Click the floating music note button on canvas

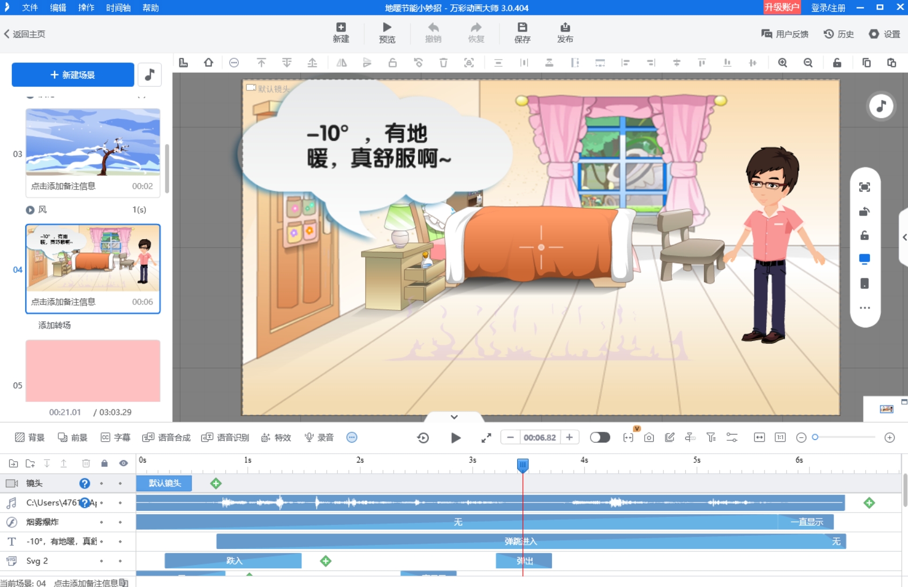click(x=881, y=106)
